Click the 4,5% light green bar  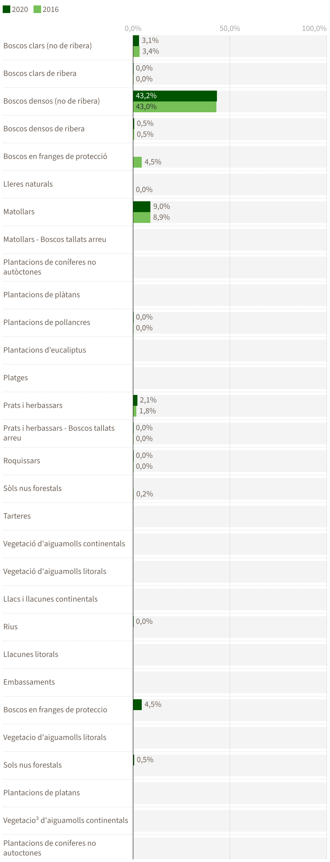(x=137, y=162)
